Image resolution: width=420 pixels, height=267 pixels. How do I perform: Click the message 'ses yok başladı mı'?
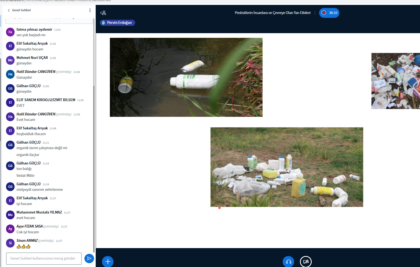tap(31, 35)
